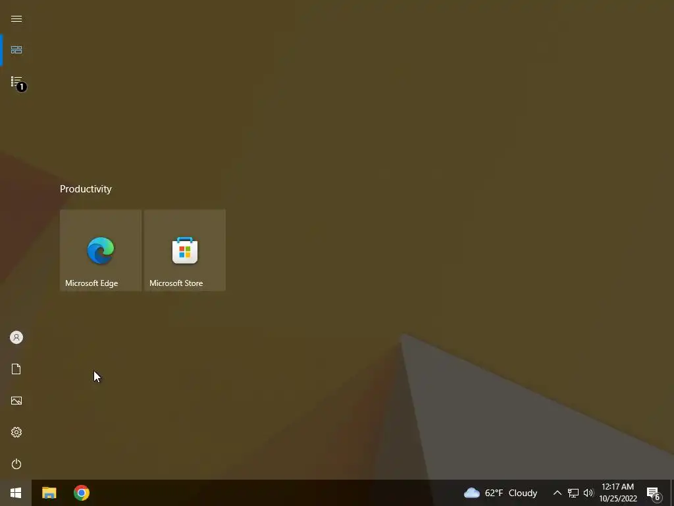Viewport: 674px width, 506px height.
Task: Open the user account icon
Action: (x=16, y=337)
